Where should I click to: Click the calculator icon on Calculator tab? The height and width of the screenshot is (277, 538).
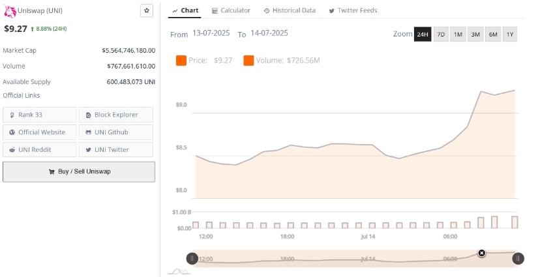(x=215, y=11)
